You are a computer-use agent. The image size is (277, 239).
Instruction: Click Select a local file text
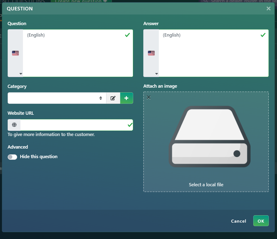pyautogui.click(x=206, y=185)
